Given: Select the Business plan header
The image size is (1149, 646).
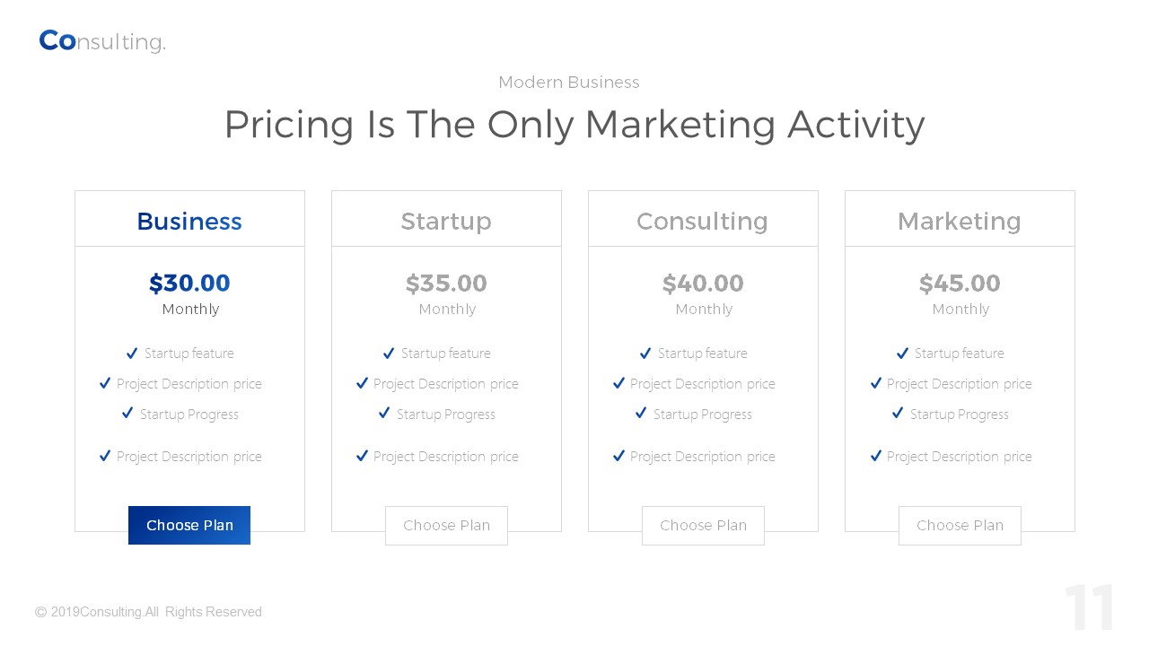Looking at the screenshot, I should click(x=189, y=221).
